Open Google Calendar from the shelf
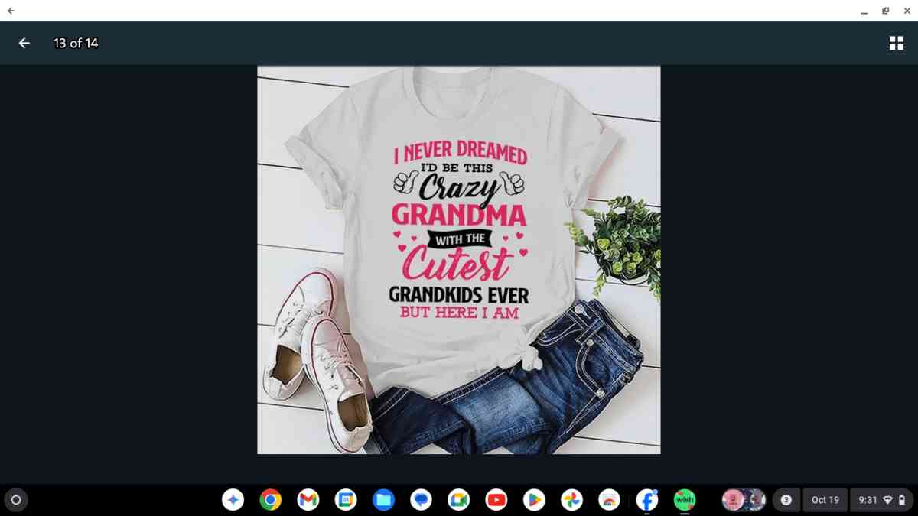Viewport: 918px width, 516px height. pos(346,500)
